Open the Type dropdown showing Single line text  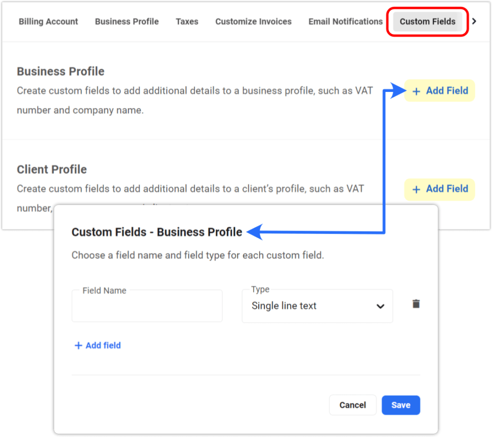(x=317, y=306)
